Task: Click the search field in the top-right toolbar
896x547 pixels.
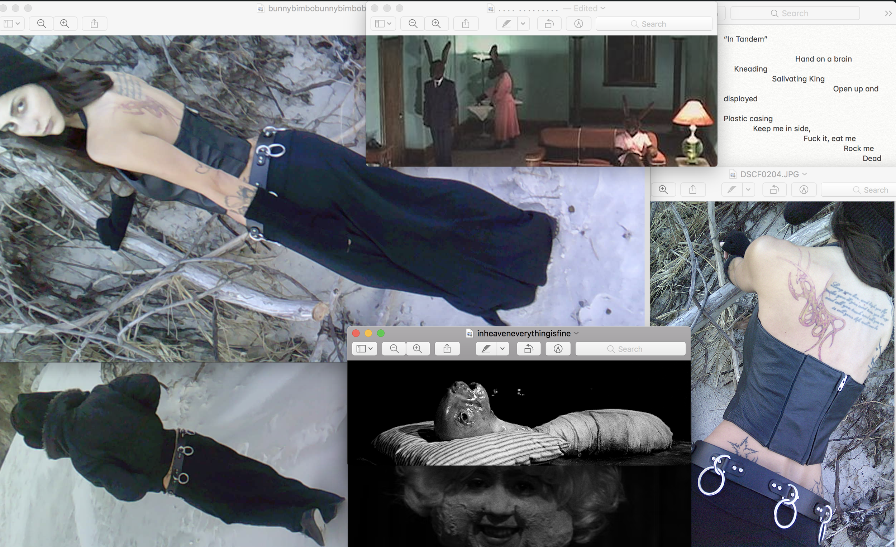Action: (795, 13)
